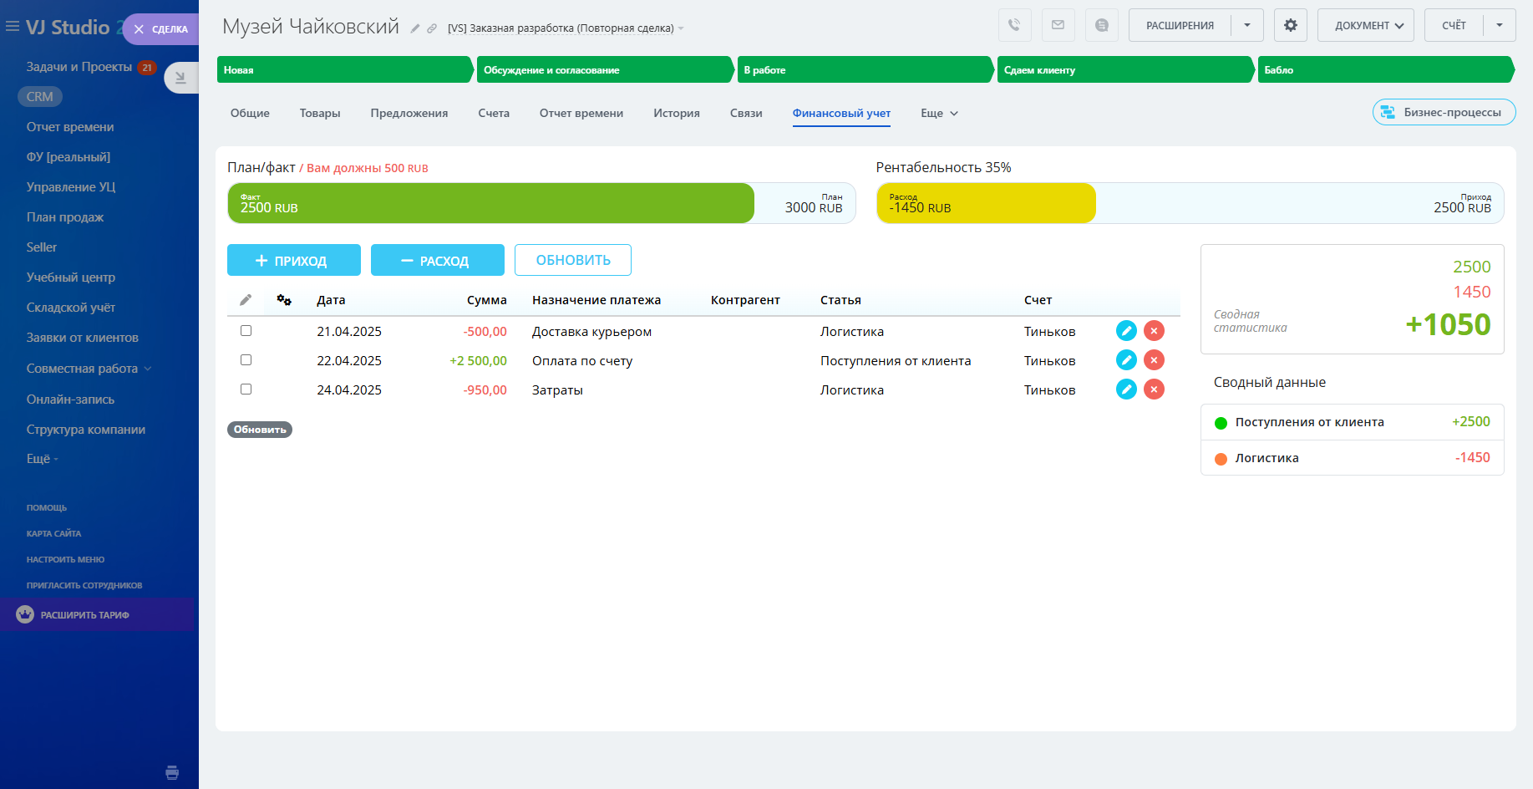This screenshot has width=1533, height=789.
Task: Open the История tab
Action: pyautogui.click(x=676, y=114)
